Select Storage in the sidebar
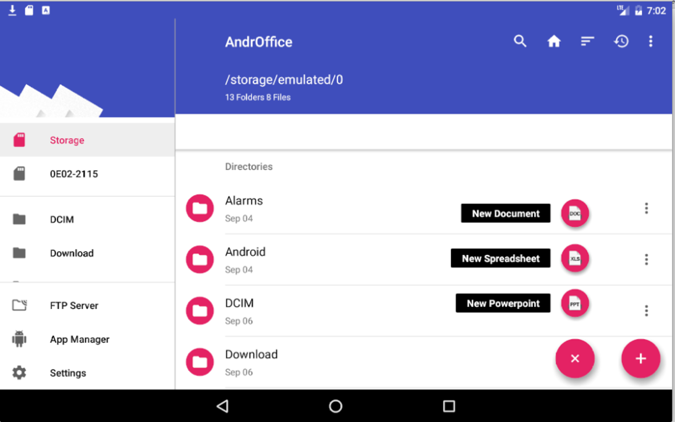This screenshot has height=422, width=675. [x=87, y=140]
